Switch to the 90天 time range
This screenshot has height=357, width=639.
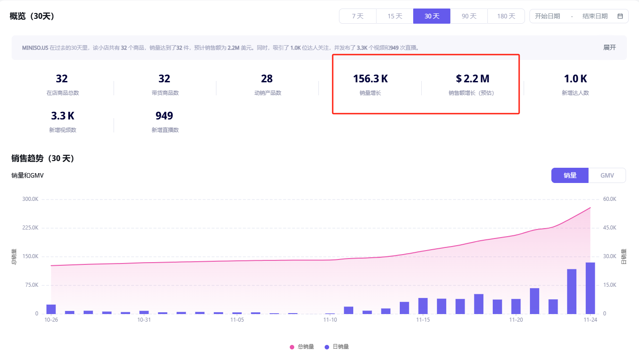click(469, 16)
